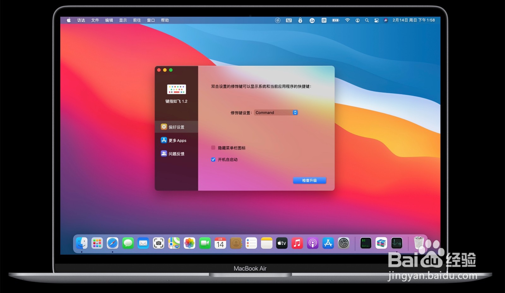The height and width of the screenshot is (293, 505).
Task: Open the 窗口 menu
Action: coord(151,20)
